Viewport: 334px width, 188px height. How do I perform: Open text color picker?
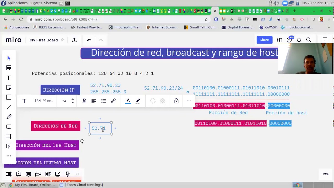tap(128, 101)
